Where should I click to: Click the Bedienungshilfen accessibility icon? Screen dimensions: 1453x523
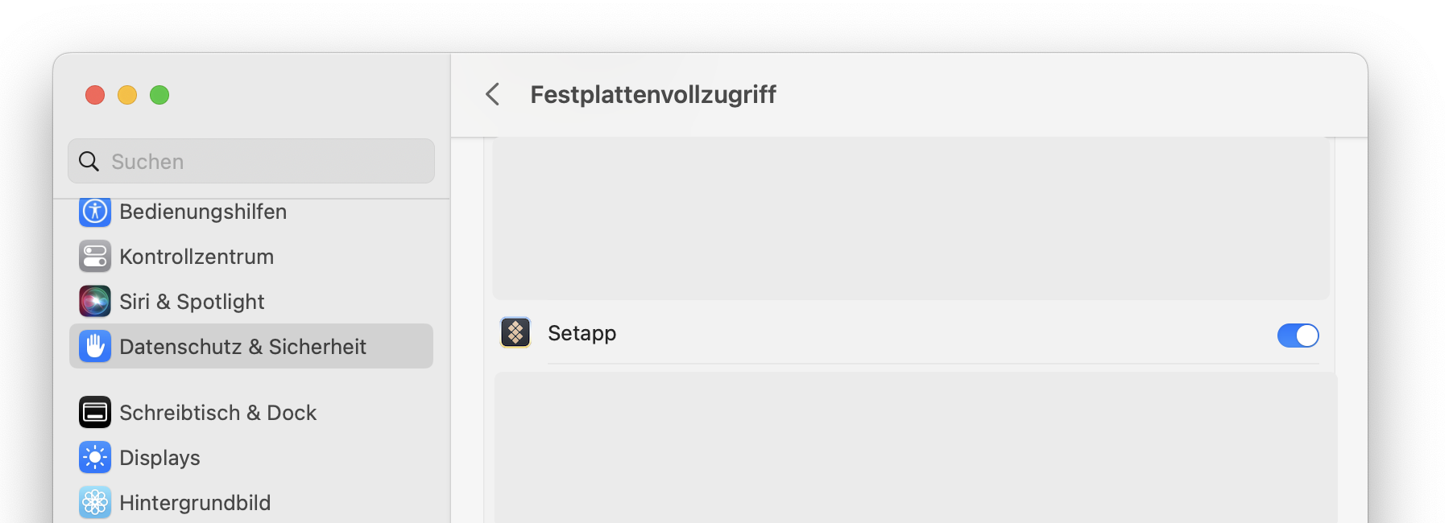coord(95,212)
